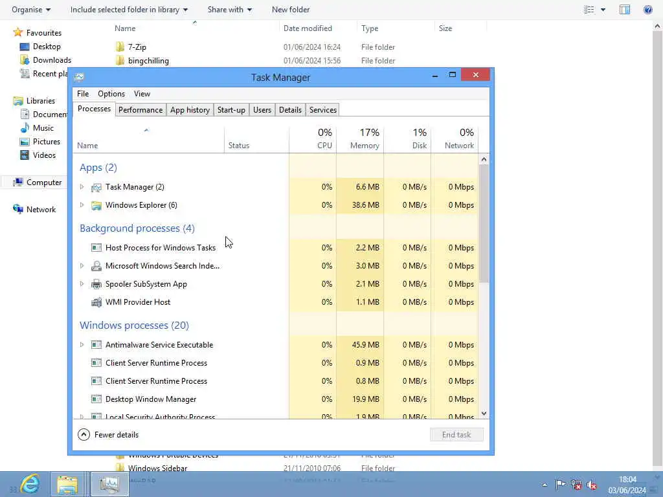Switch to the Users tab
The width and height of the screenshot is (663, 497).
[262, 110]
